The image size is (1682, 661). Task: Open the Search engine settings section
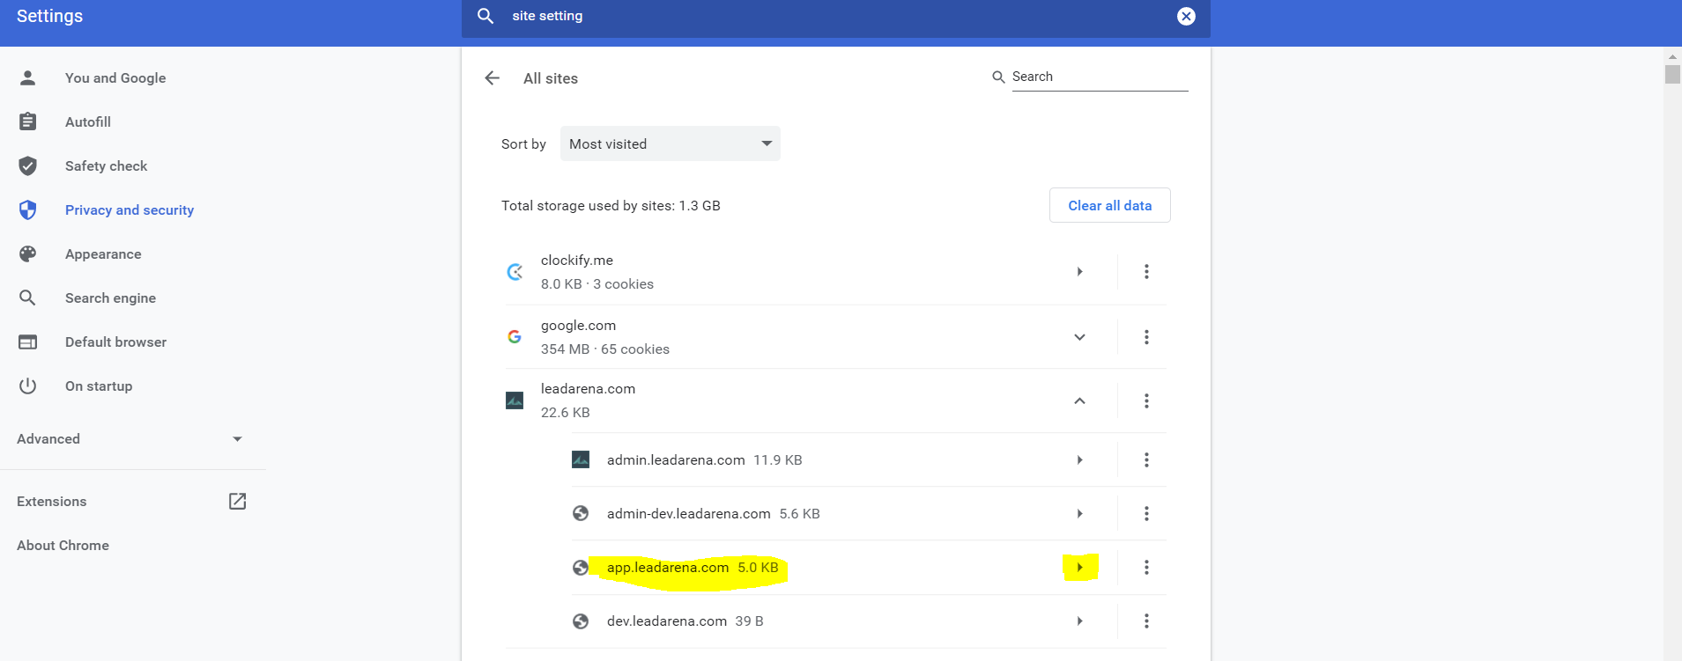click(x=111, y=297)
